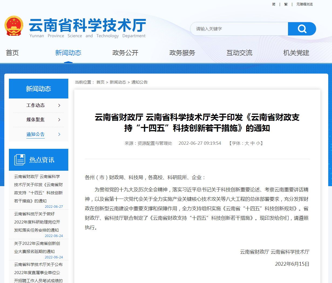Viewport: 332px width, 283px height.
Task: Enable 无障碍浏览 accessibility mode
Action: tap(304, 4)
